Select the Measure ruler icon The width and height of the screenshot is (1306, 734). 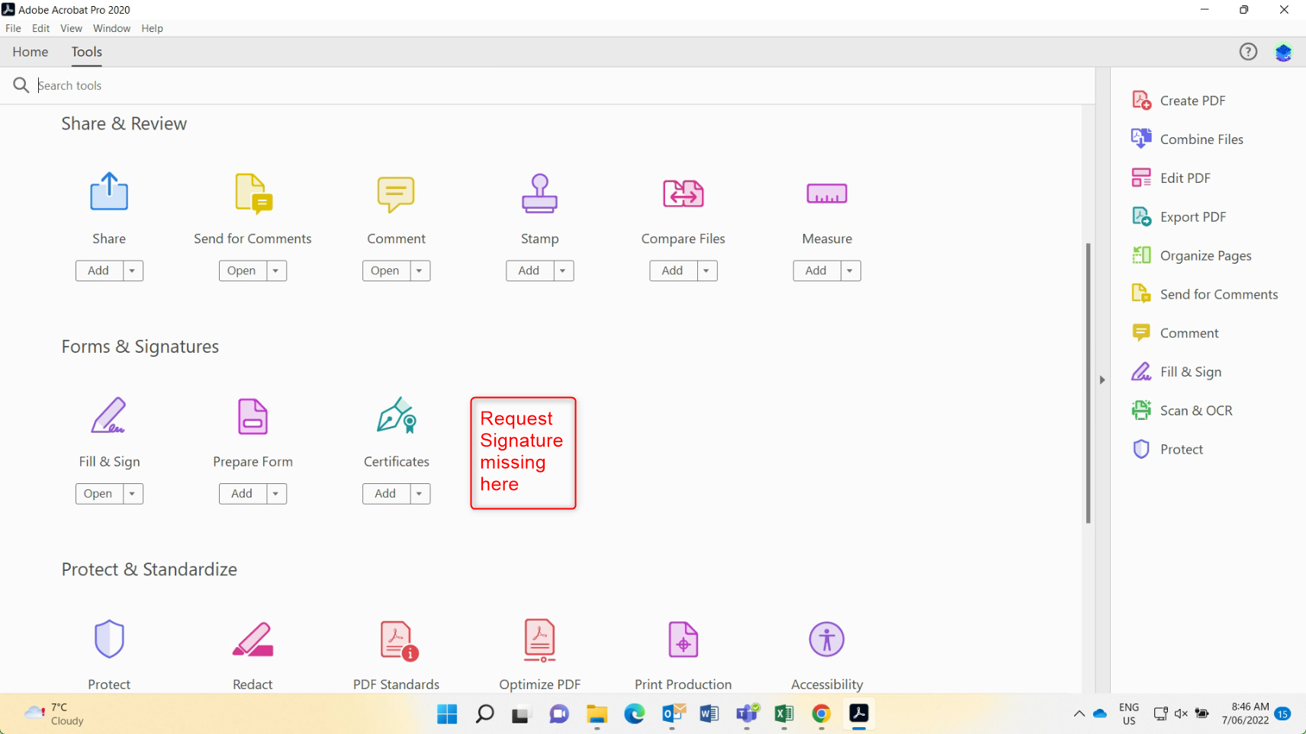pyautogui.click(x=827, y=194)
